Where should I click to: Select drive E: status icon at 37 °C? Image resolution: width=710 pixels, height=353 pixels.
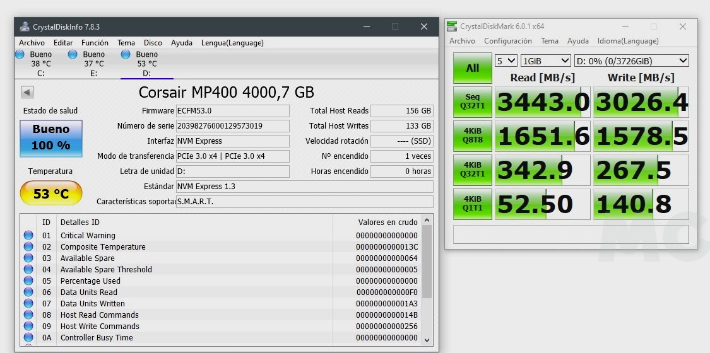[x=73, y=55]
